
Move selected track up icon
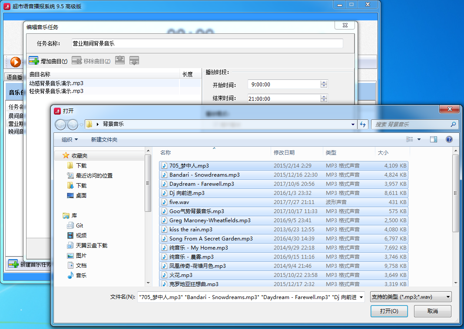[x=120, y=60]
